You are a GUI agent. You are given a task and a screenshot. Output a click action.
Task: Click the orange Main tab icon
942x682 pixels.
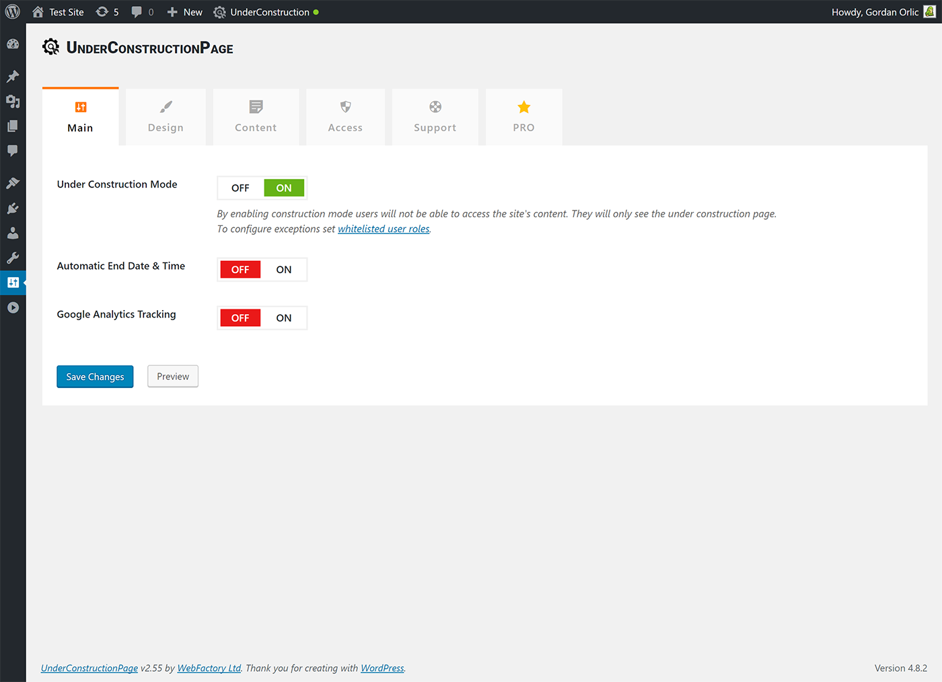pos(81,107)
